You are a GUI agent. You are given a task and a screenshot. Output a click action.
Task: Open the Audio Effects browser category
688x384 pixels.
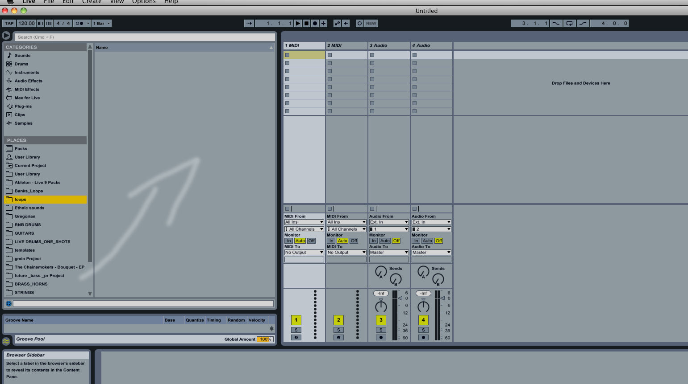coord(29,81)
